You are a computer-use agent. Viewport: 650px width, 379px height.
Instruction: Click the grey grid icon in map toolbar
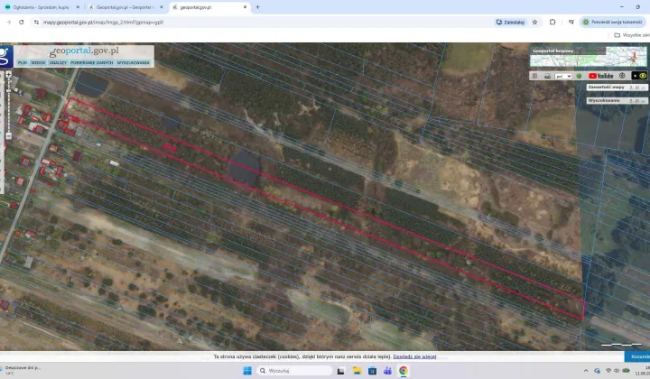coord(534,76)
